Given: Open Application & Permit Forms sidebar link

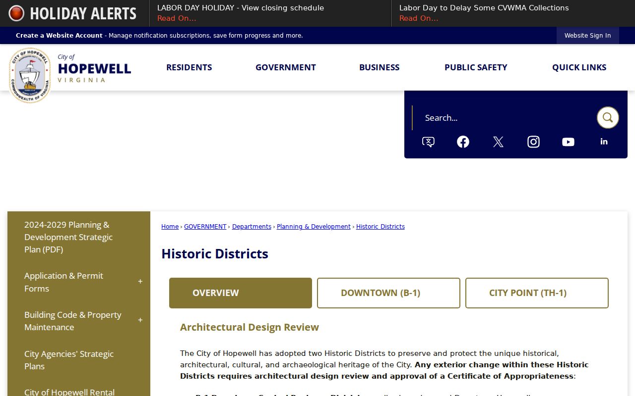Looking at the screenshot, I should [x=63, y=282].
